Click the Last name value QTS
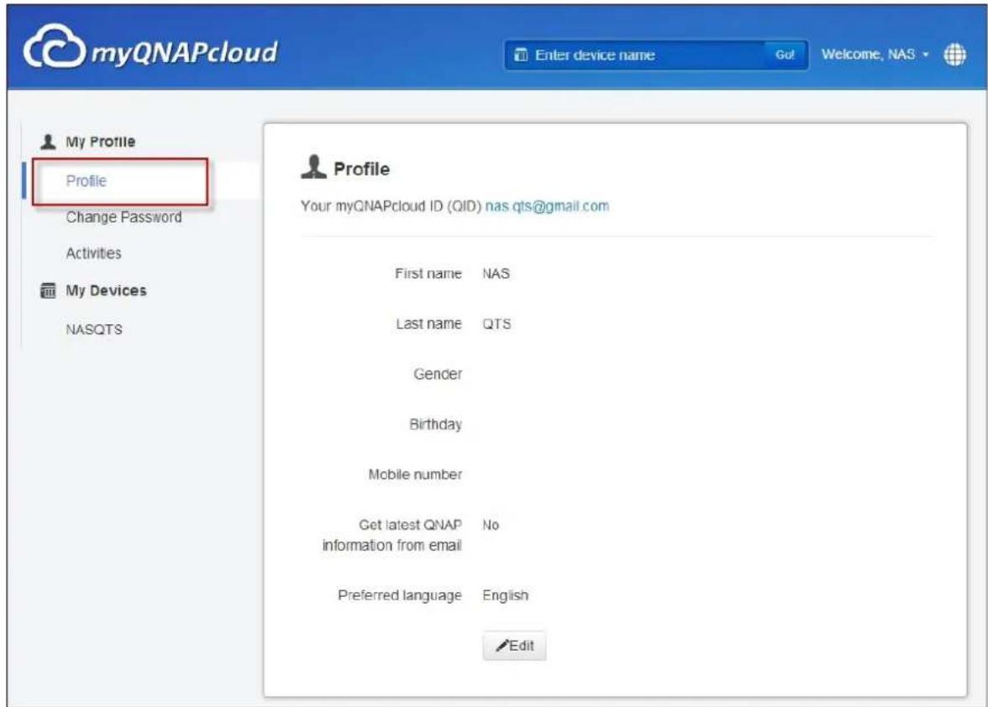The image size is (988, 707). [x=497, y=323]
